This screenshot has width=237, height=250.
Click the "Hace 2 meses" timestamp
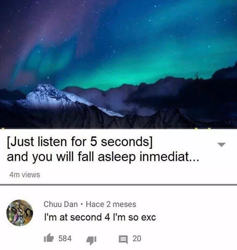[x=111, y=204]
